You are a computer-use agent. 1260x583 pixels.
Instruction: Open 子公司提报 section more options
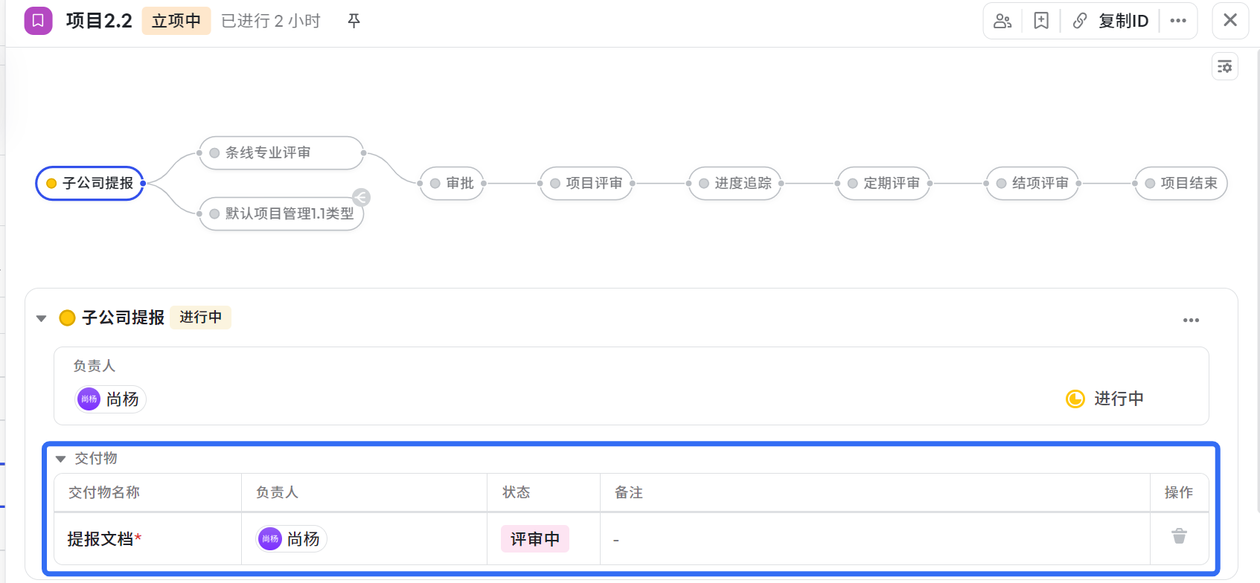point(1191,320)
